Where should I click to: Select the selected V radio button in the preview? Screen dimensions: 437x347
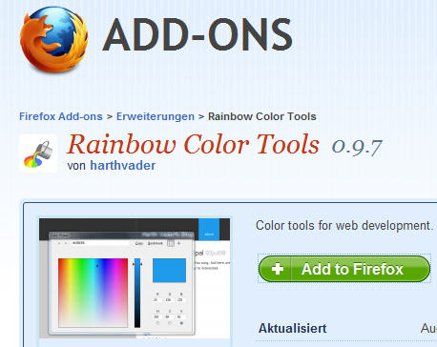point(181,323)
